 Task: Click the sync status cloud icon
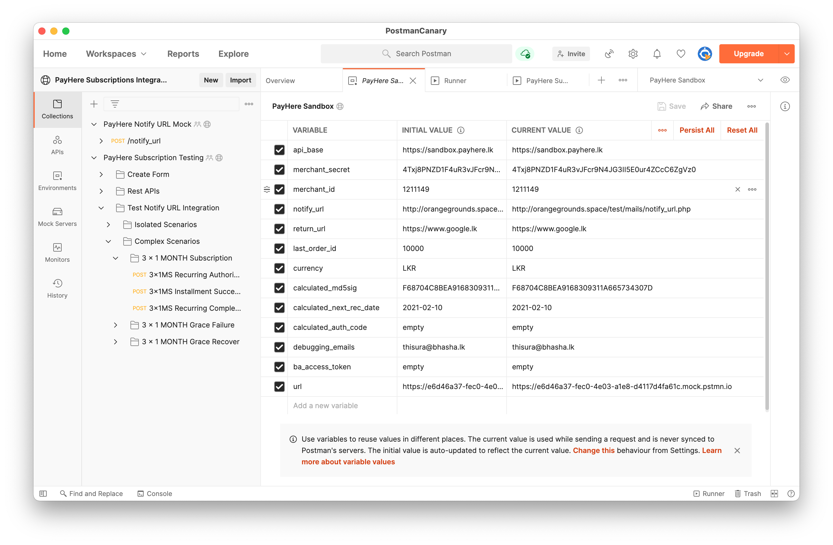click(525, 54)
